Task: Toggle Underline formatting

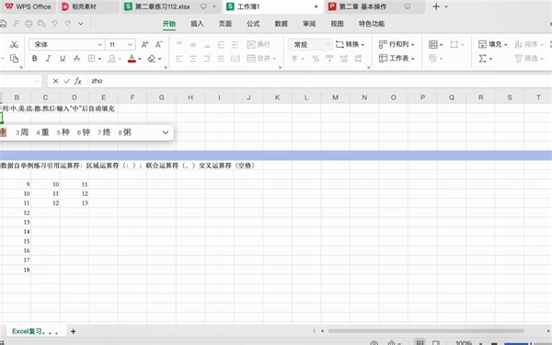Action: click(63, 59)
